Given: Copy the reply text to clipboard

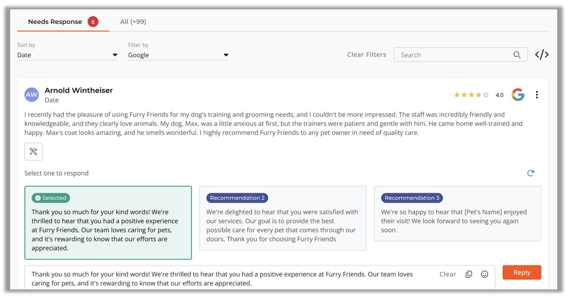Looking at the screenshot, I should pos(469,274).
